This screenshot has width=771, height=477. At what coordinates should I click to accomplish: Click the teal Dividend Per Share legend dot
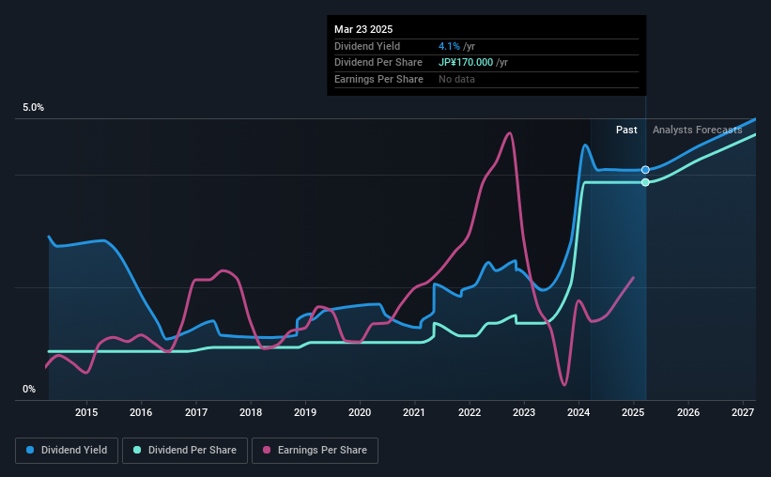[x=137, y=450]
